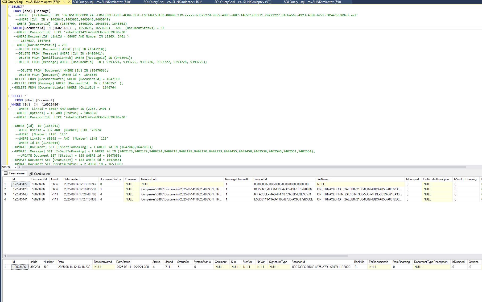Click the first result grid horizontal scrollbar
The width and height of the screenshot is (482, 302).
tap(178, 256)
